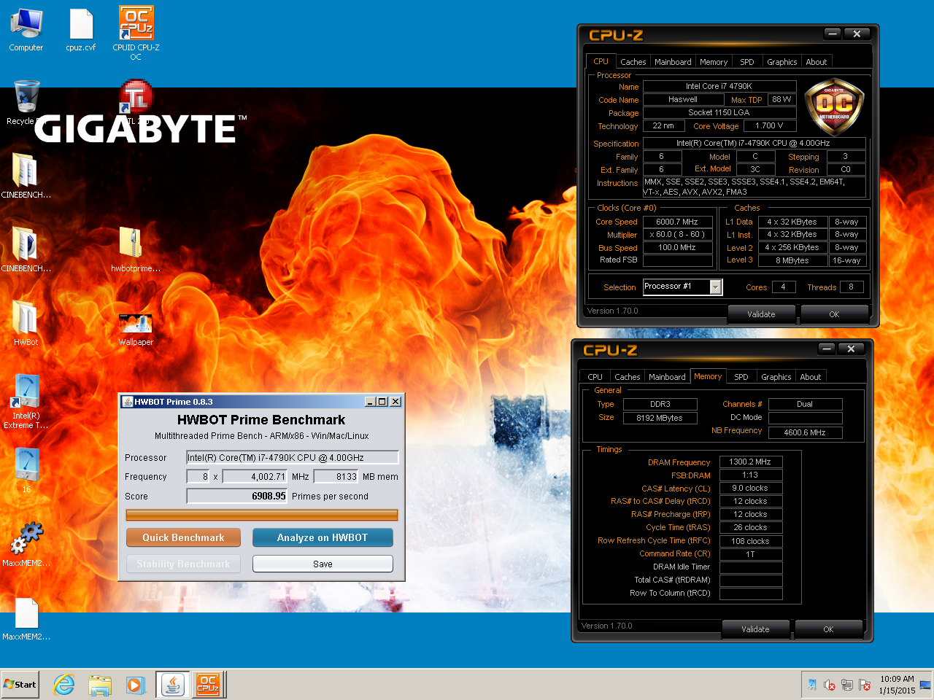Click Validate in top CPU-Z window
This screenshot has width=934, height=700.
(x=762, y=314)
